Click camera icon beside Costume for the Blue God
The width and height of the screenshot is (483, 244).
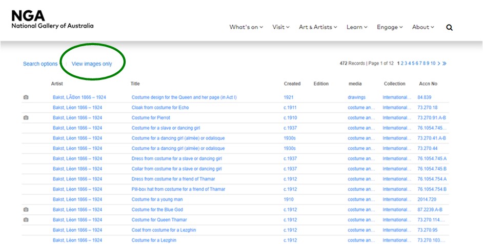(26, 210)
